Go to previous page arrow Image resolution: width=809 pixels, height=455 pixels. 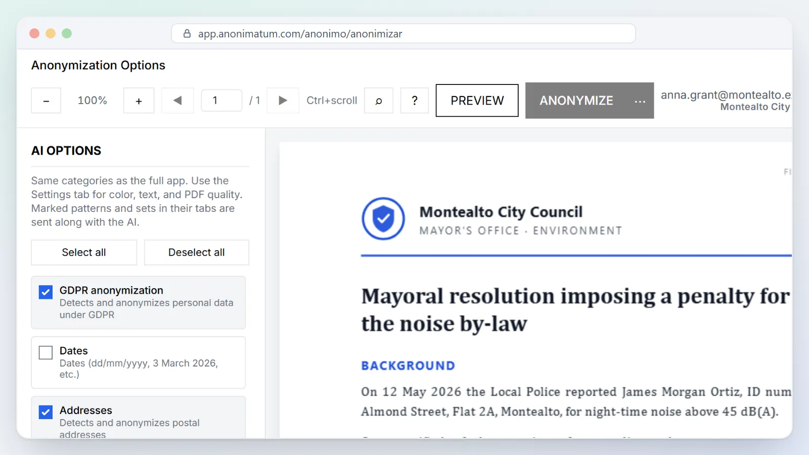(x=177, y=101)
